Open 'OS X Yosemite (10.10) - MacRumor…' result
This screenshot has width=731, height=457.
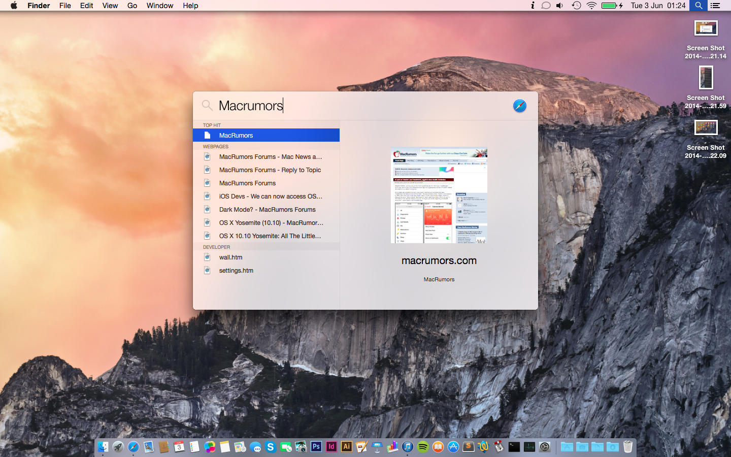266,222
